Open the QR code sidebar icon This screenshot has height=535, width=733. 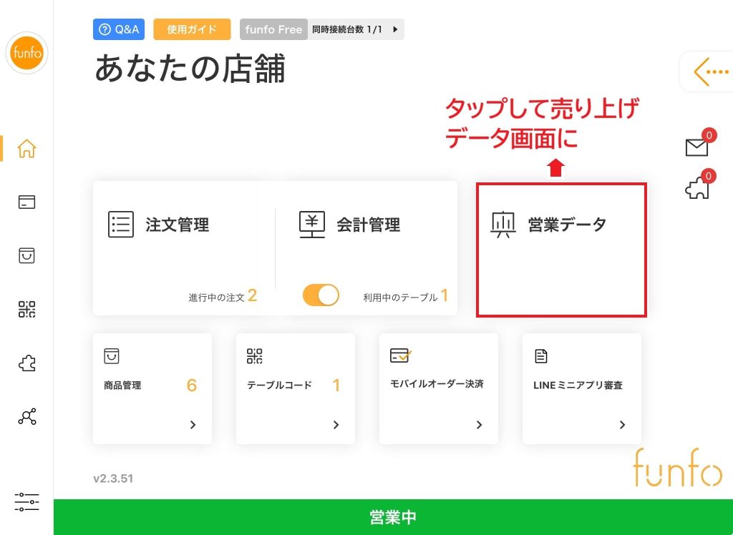tap(26, 309)
